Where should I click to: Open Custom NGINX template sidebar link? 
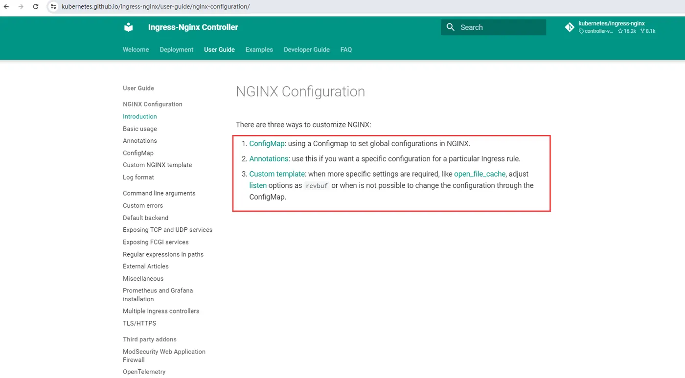158,165
